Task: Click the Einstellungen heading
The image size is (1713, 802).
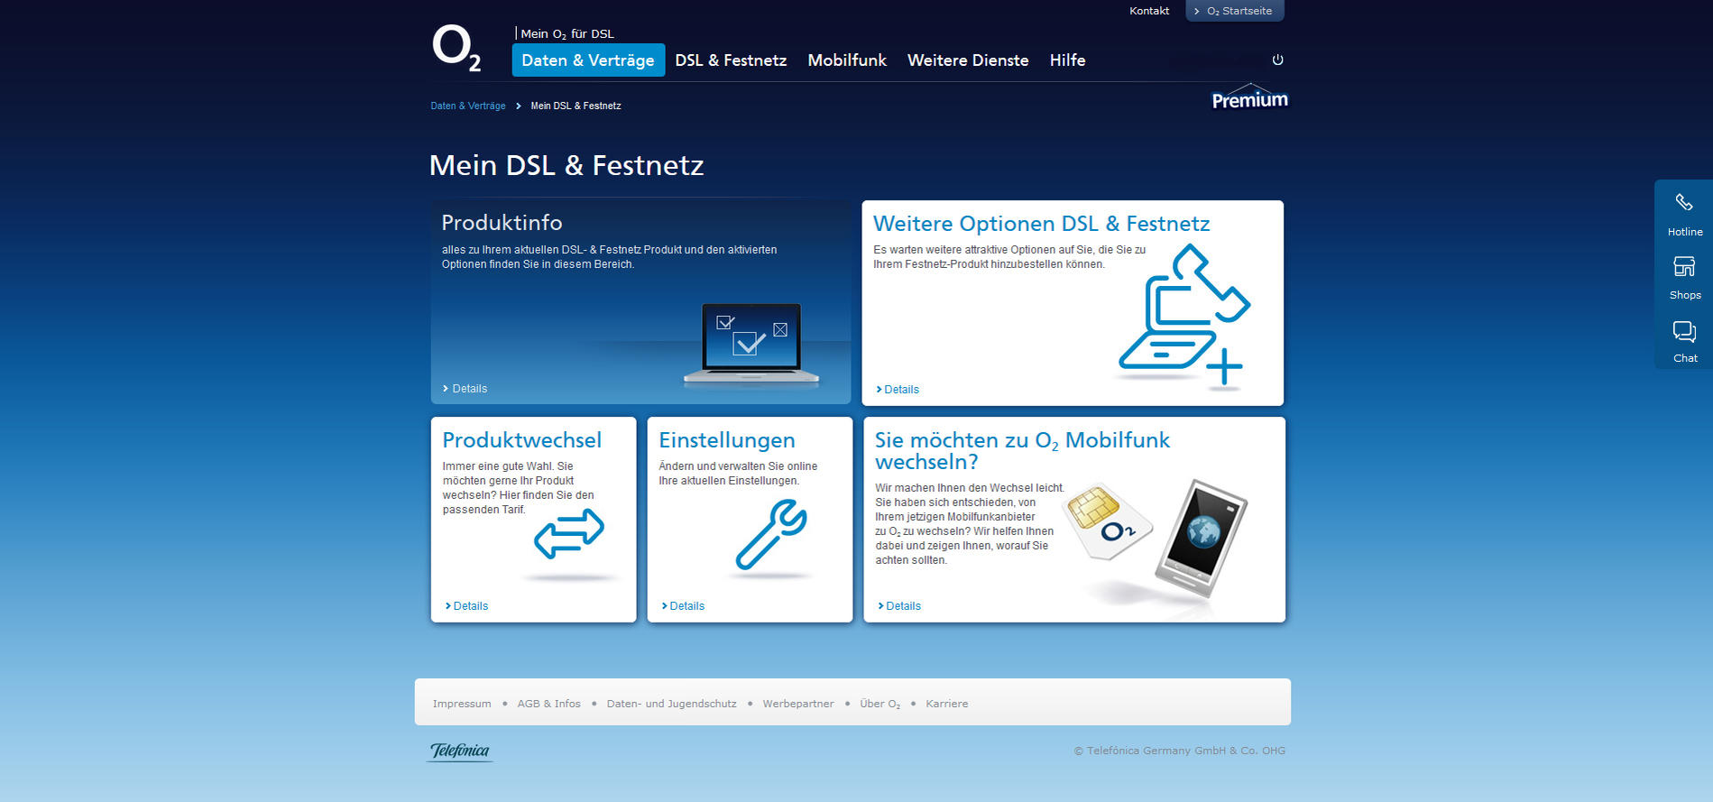Action: [727, 440]
